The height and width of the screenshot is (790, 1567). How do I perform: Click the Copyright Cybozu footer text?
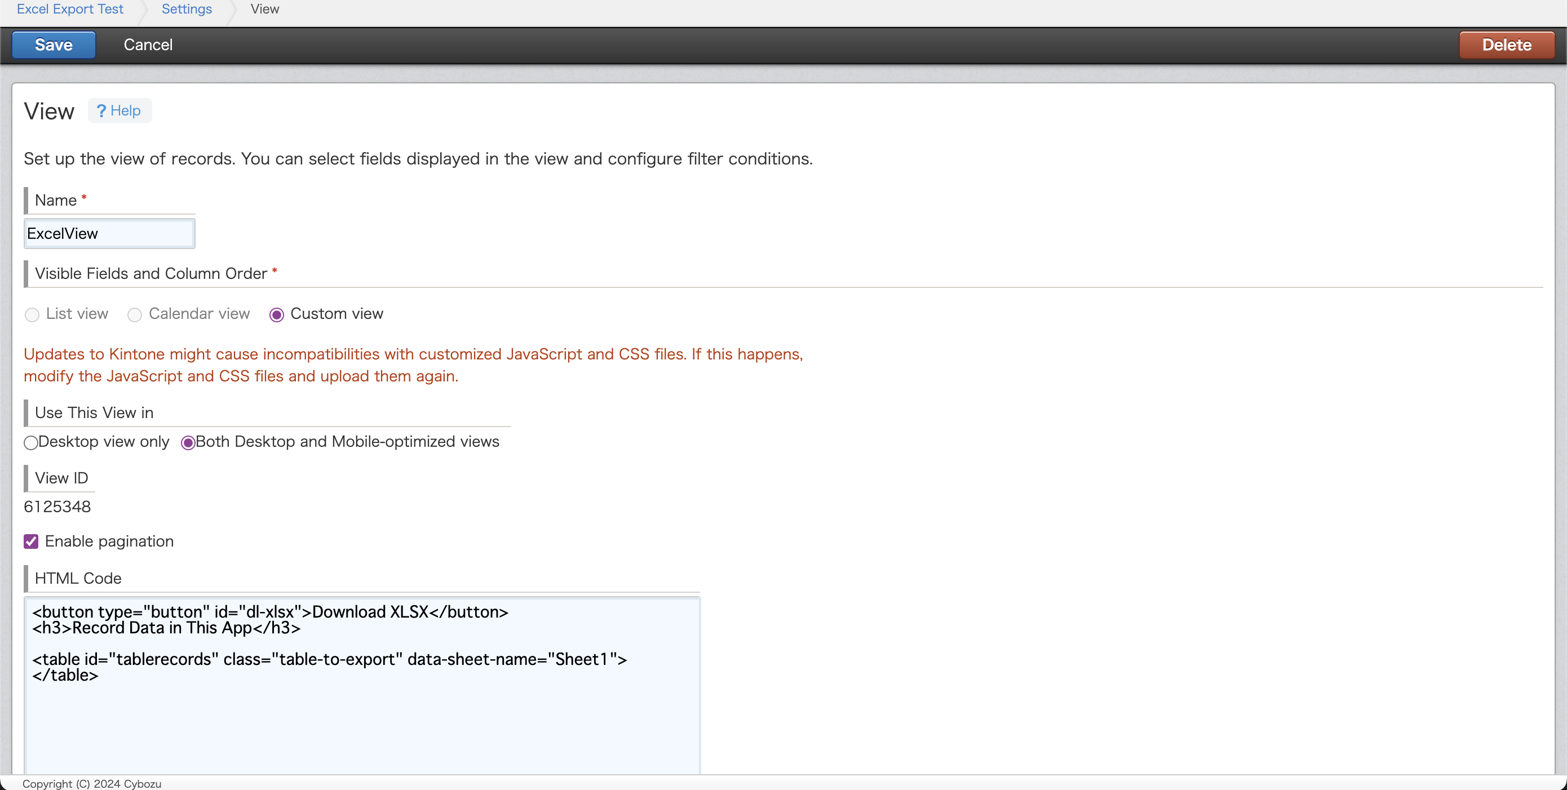coord(92,784)
